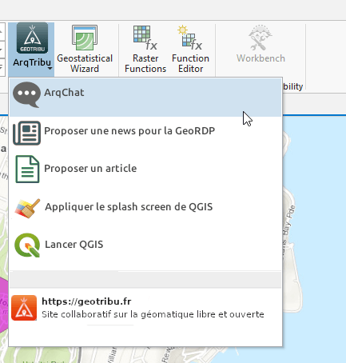Click the QGIS logo icon

27,245
